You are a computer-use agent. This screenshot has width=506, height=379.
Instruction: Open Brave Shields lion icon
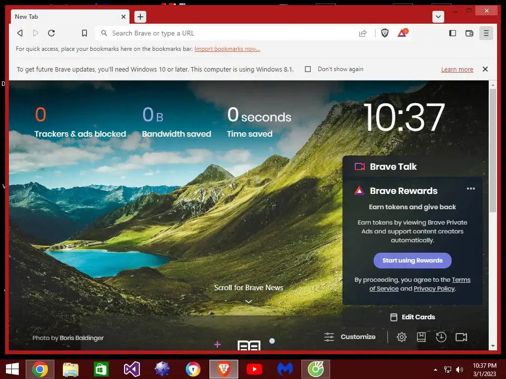tap(384, 33)
